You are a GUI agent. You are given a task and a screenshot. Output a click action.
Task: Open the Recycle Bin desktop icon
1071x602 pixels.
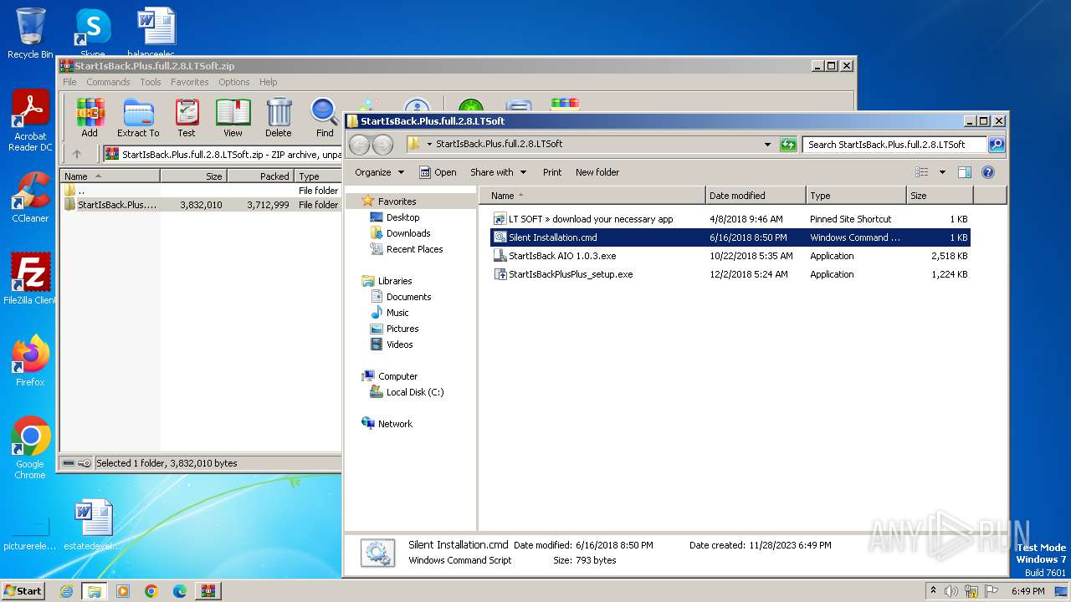(x=30, y=33)
